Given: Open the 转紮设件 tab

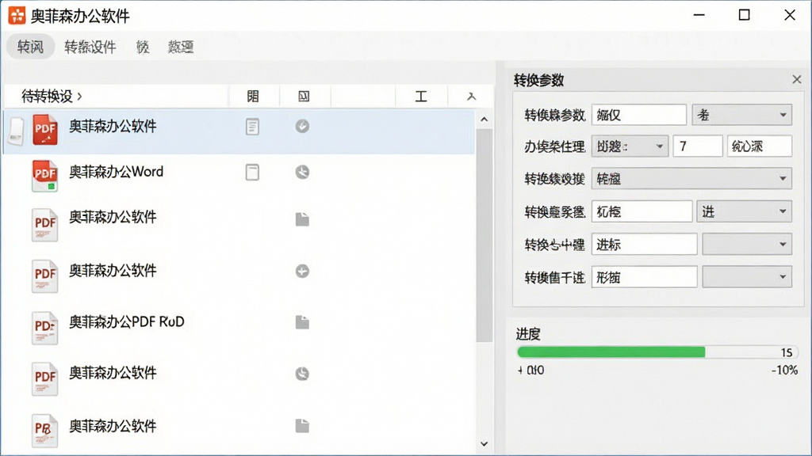Looking at the screenshot, I should click(x=90, y=47).
